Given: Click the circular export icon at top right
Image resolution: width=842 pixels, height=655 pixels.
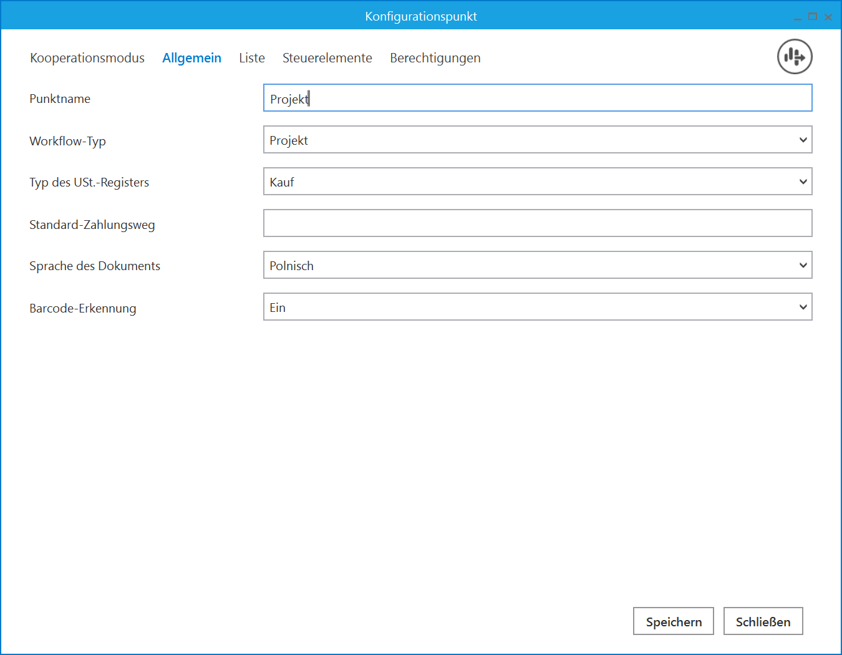Looking at the screenshot, I should coord(795,57).
